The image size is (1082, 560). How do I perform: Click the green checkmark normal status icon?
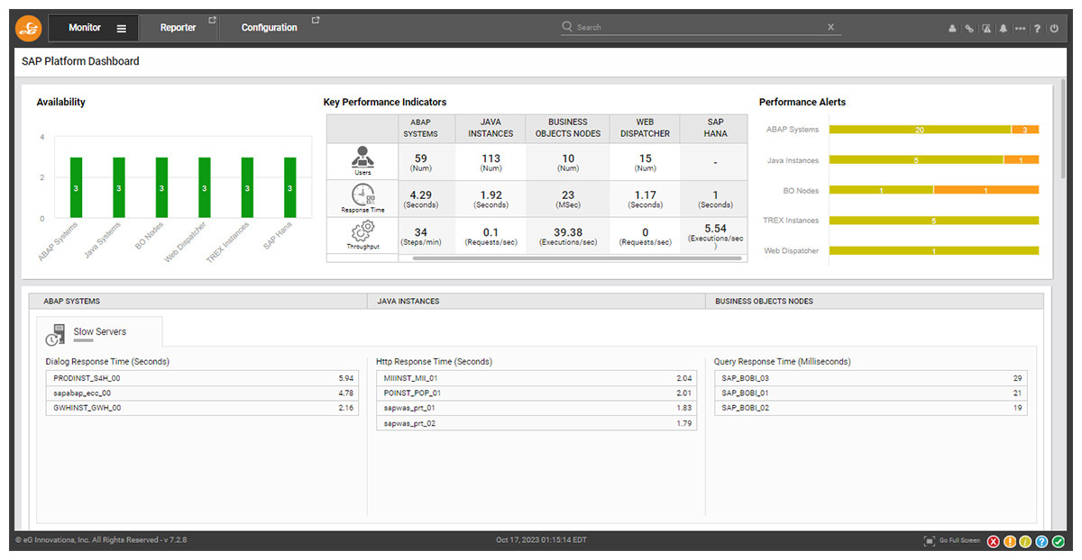[x=1058, y=541]
